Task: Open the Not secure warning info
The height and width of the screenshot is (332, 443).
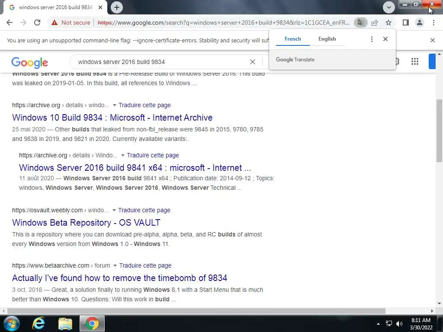Action: point(71,22)
